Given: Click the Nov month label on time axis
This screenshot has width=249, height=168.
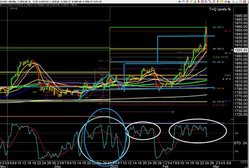Looking at the screenshot, I should 2,166.
